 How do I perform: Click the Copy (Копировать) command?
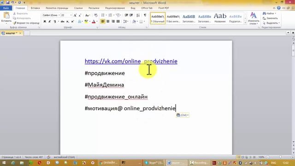(x=22, y=18)
